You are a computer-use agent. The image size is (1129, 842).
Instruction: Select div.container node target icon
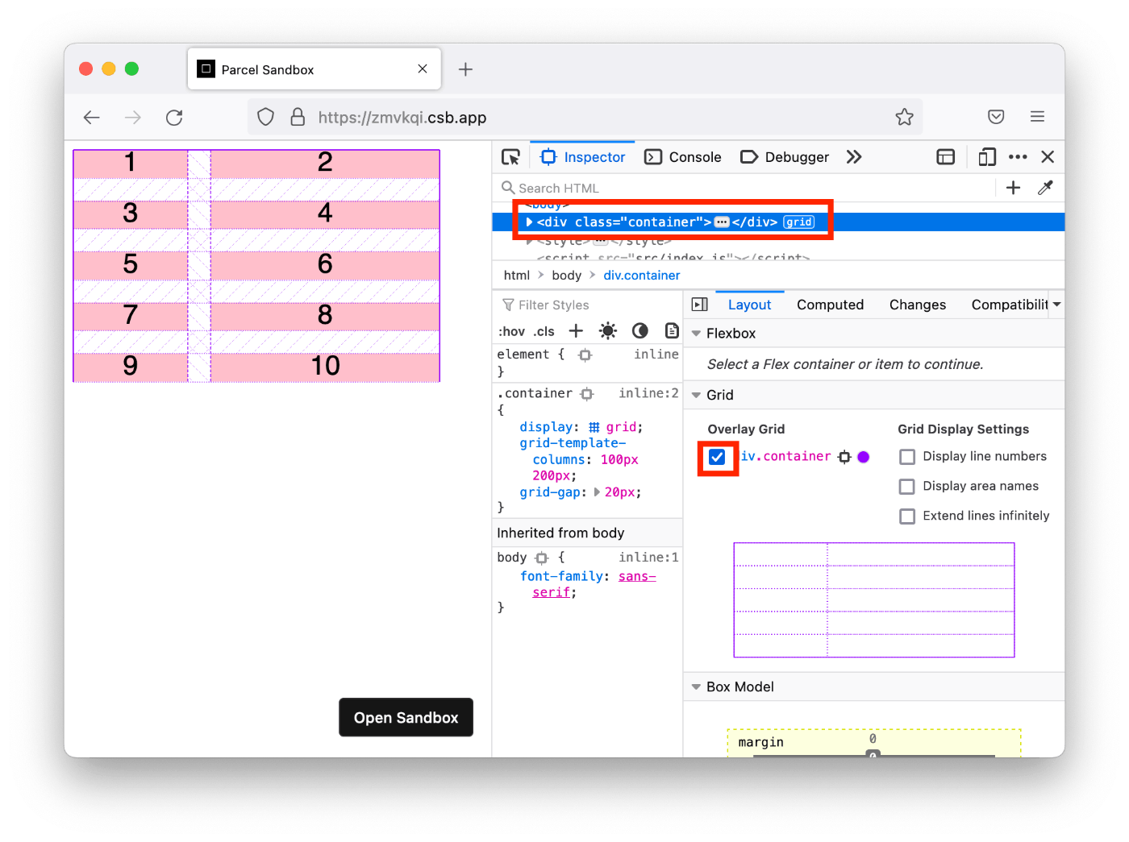pyautogui.click(x=844, y=457)
